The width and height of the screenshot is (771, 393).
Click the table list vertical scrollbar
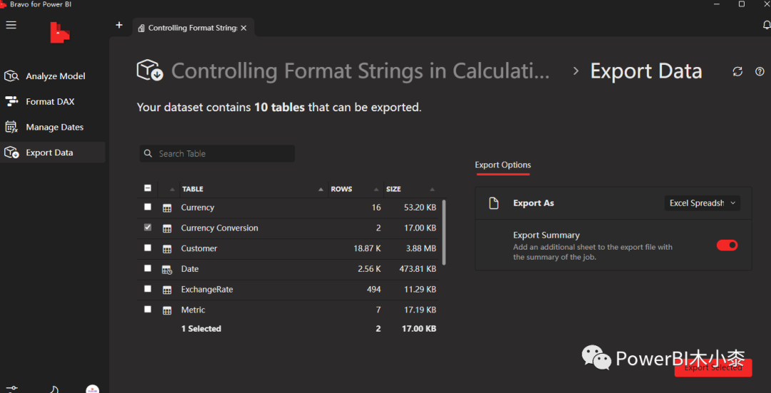coord(444,232)
